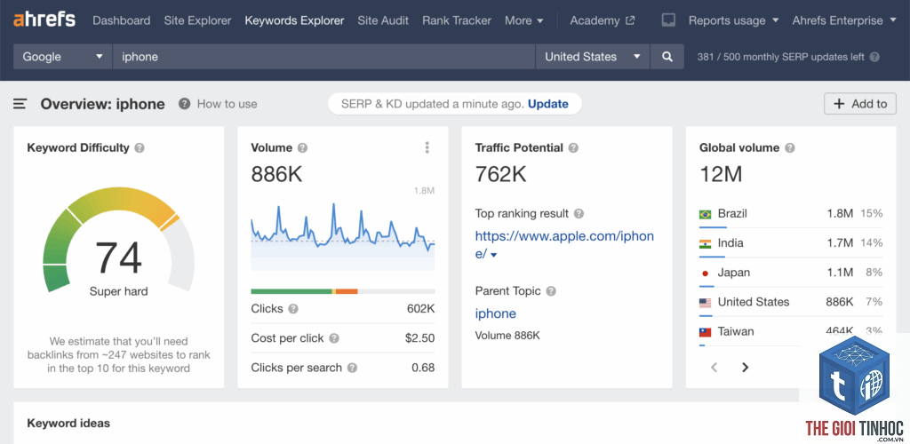Image resolution: width=910 pixels, height=444 pixels.
Task: Click Update to refresh SERP & KD
Action: pos(547,104)
